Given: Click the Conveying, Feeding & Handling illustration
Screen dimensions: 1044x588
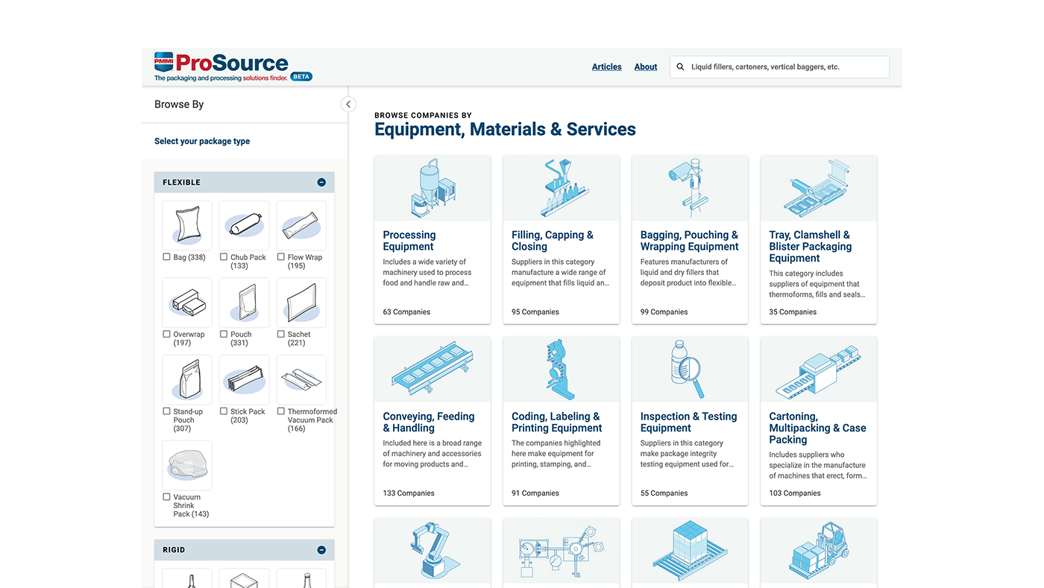Looking at the screenshot, I should [432, 370].
